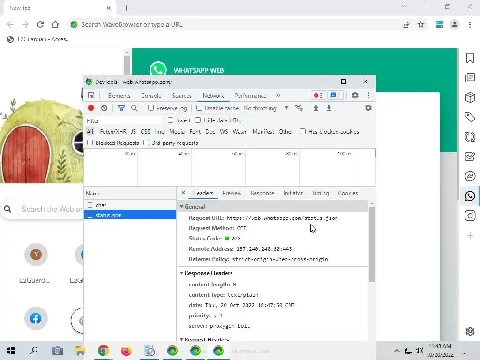Check Has blocked cookies checkbox

[x=303, y=131]
